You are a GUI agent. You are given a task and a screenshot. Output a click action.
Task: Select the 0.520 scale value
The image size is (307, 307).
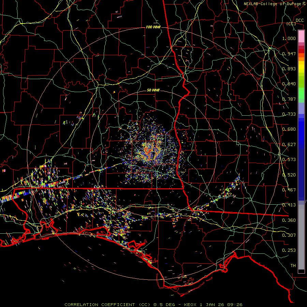tap(289, 175)
